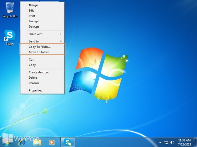This screenshot has width=197, height=147.
Task: Choose Edit in the context menu
Action: pos(42,10)
